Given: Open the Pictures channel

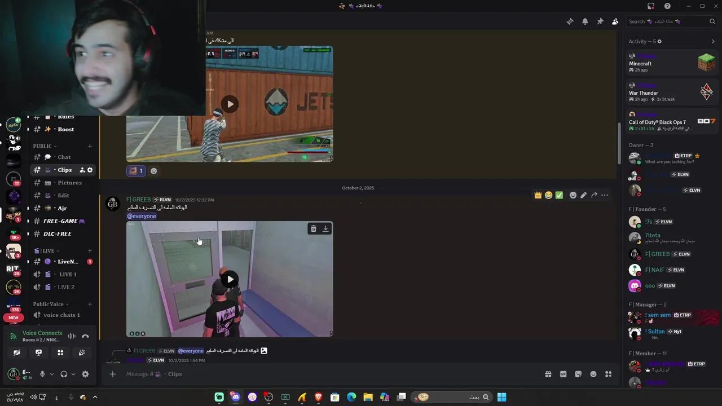Looking at the screenshot, I should pos(63,183).
